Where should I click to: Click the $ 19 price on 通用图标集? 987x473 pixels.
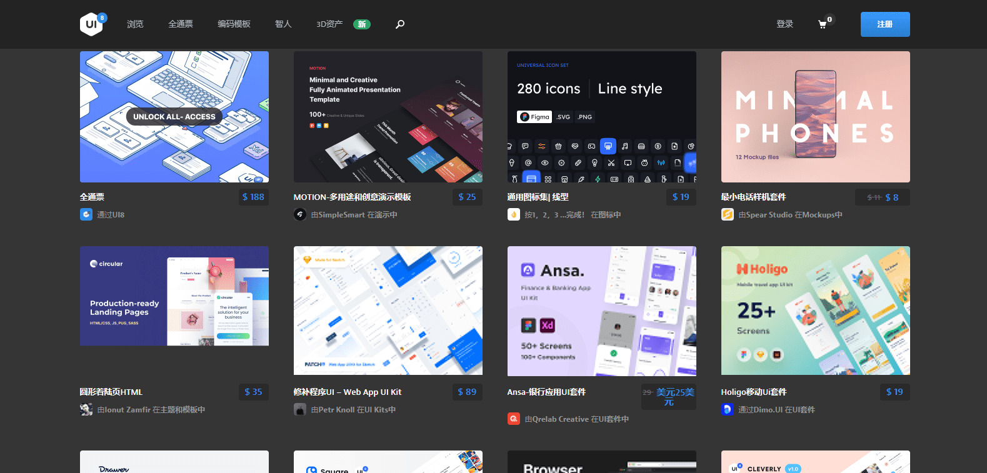pyautogui.click(x=681, y=197)
